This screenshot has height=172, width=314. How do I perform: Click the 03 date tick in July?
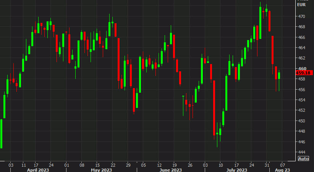click(205, 165)
